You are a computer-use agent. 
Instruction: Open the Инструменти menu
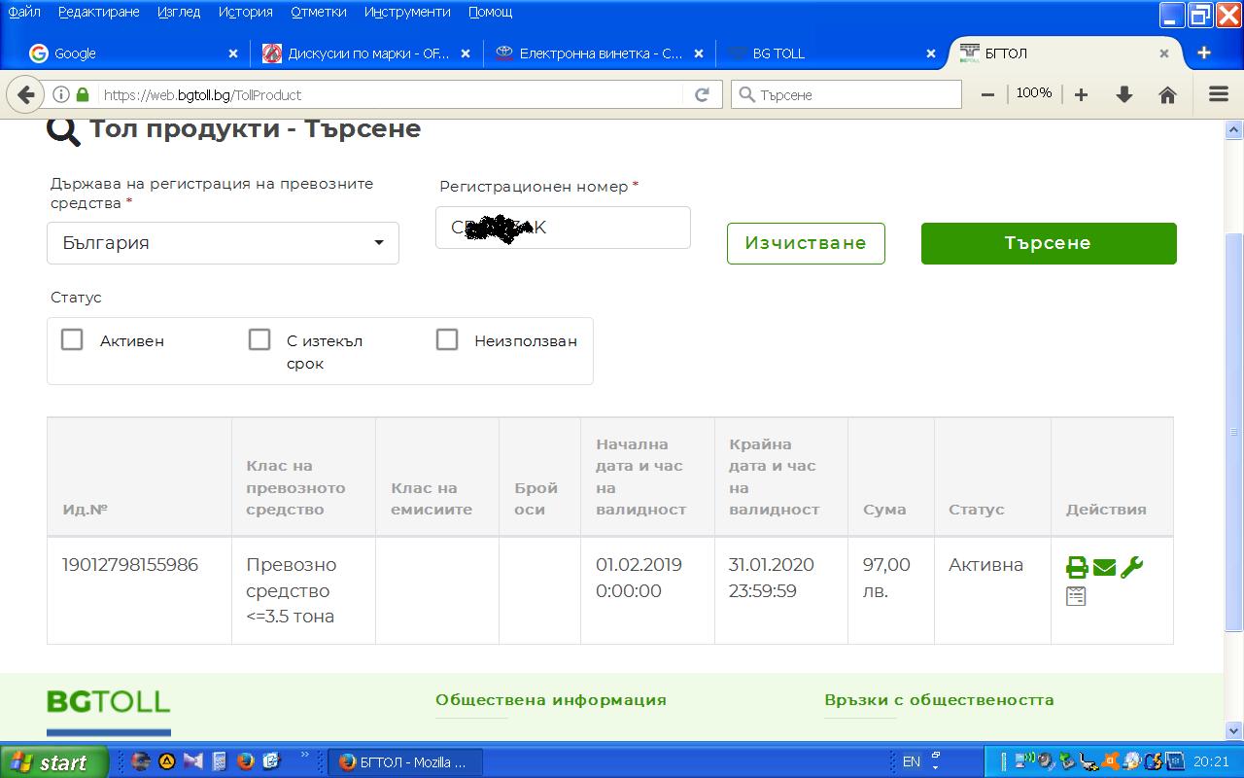(x=407, y=12)
